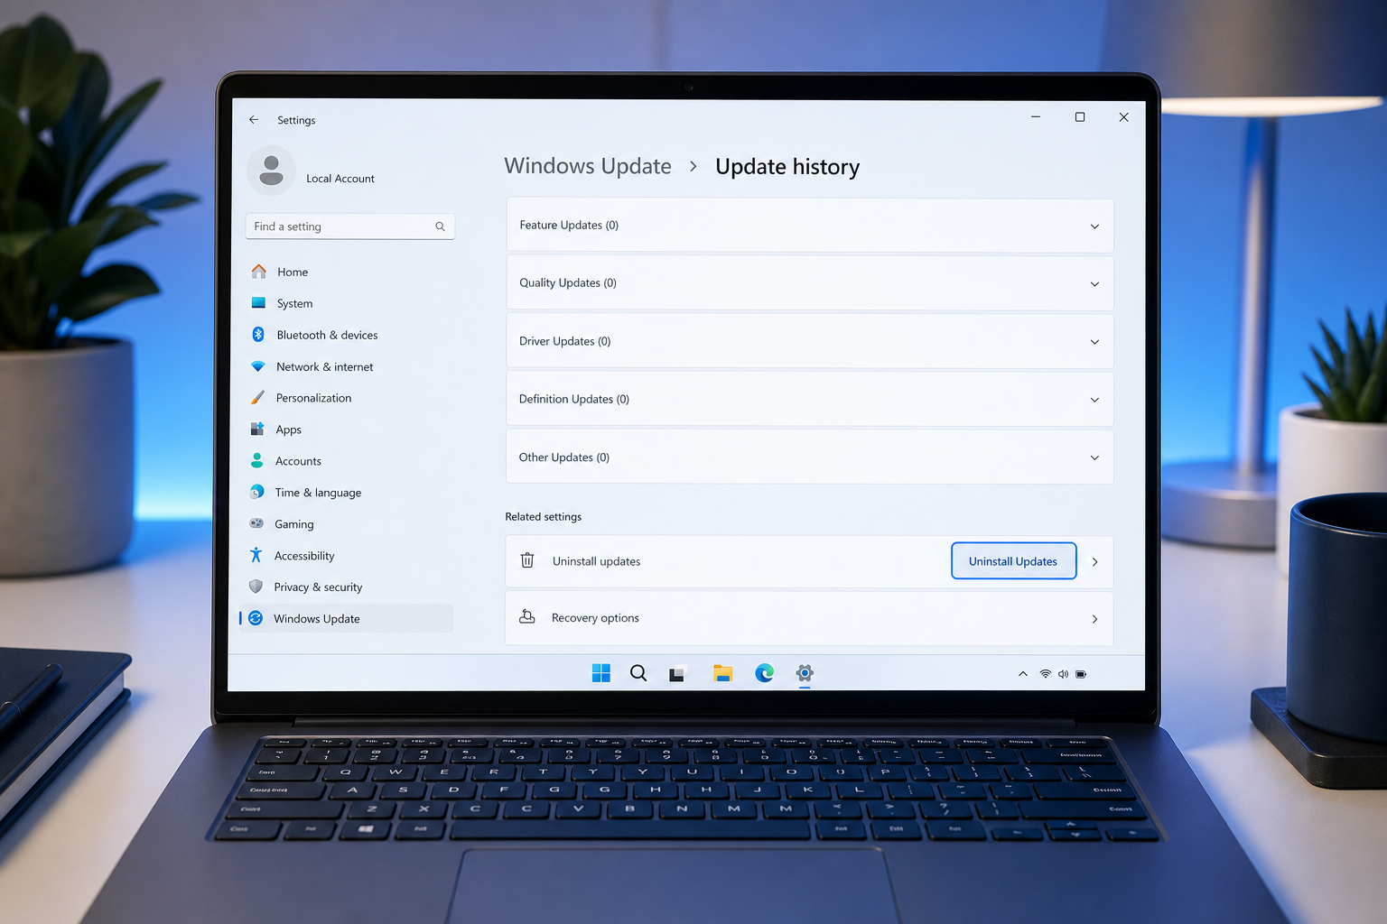Click Feature Updates (0) text

(x=569, y=226)
